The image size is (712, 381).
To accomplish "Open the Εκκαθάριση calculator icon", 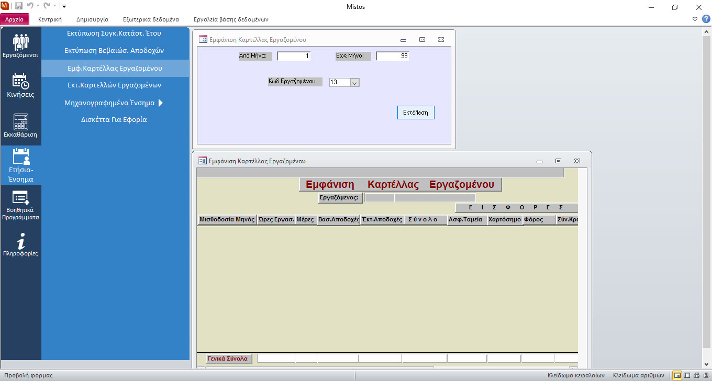I will (x=20, y=126).
